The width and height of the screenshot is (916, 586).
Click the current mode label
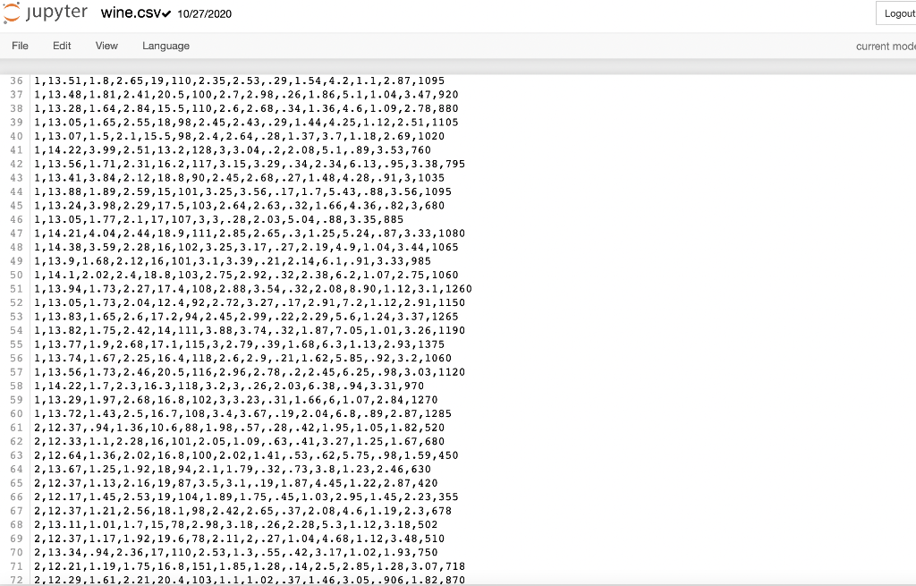[886, 47]
